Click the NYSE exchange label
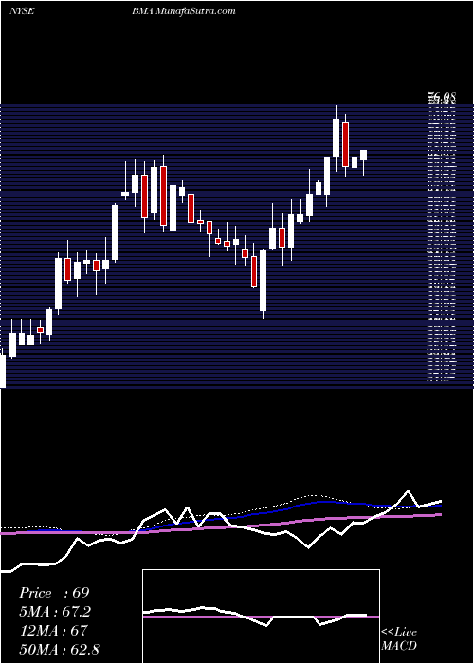This screenshot has height=664, width=474. [x=22, y=11]
